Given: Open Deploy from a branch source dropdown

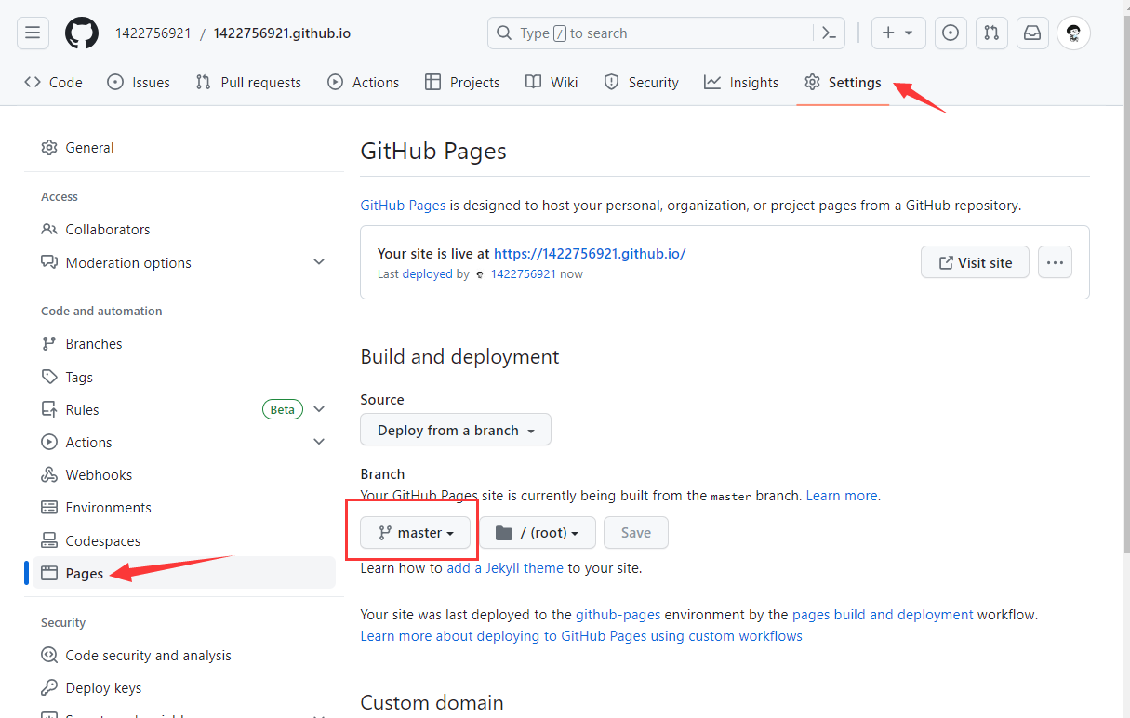Looking at the screenshot, I should [x=455, y=430].
